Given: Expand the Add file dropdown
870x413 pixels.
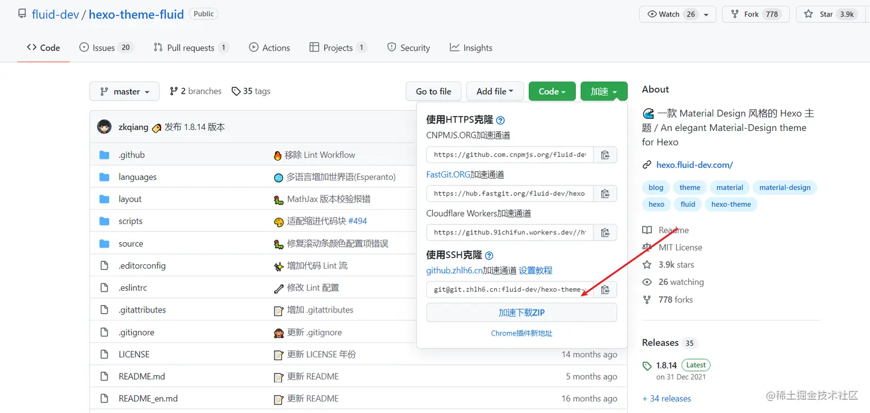Looking at the screenshot, I should (x=495, y=91).
